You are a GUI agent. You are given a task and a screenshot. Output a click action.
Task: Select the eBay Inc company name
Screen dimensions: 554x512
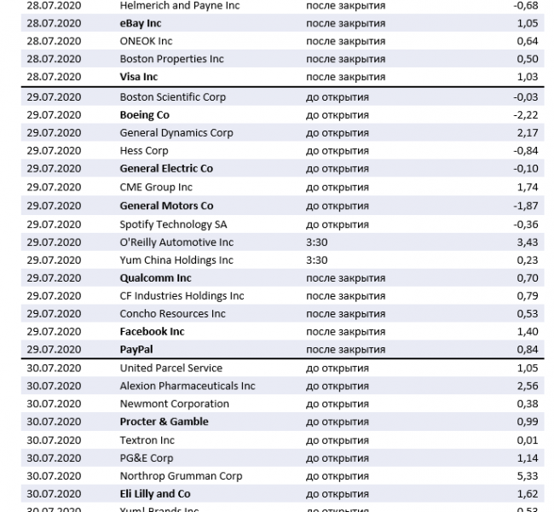tap(141, 23)
